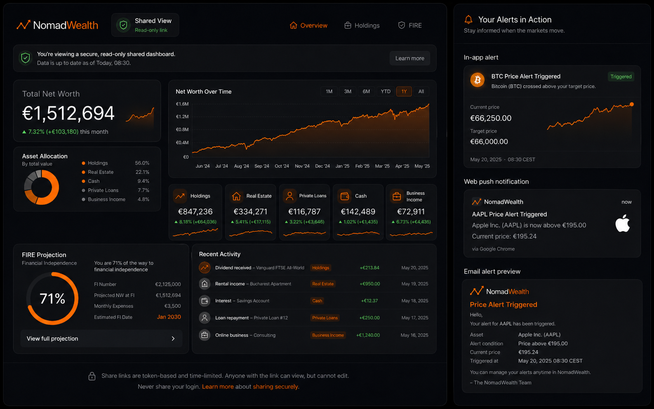The width and height of the screenshot is (654, 409).
Task: Click the Triggered status badge
Action: [621, 77]
